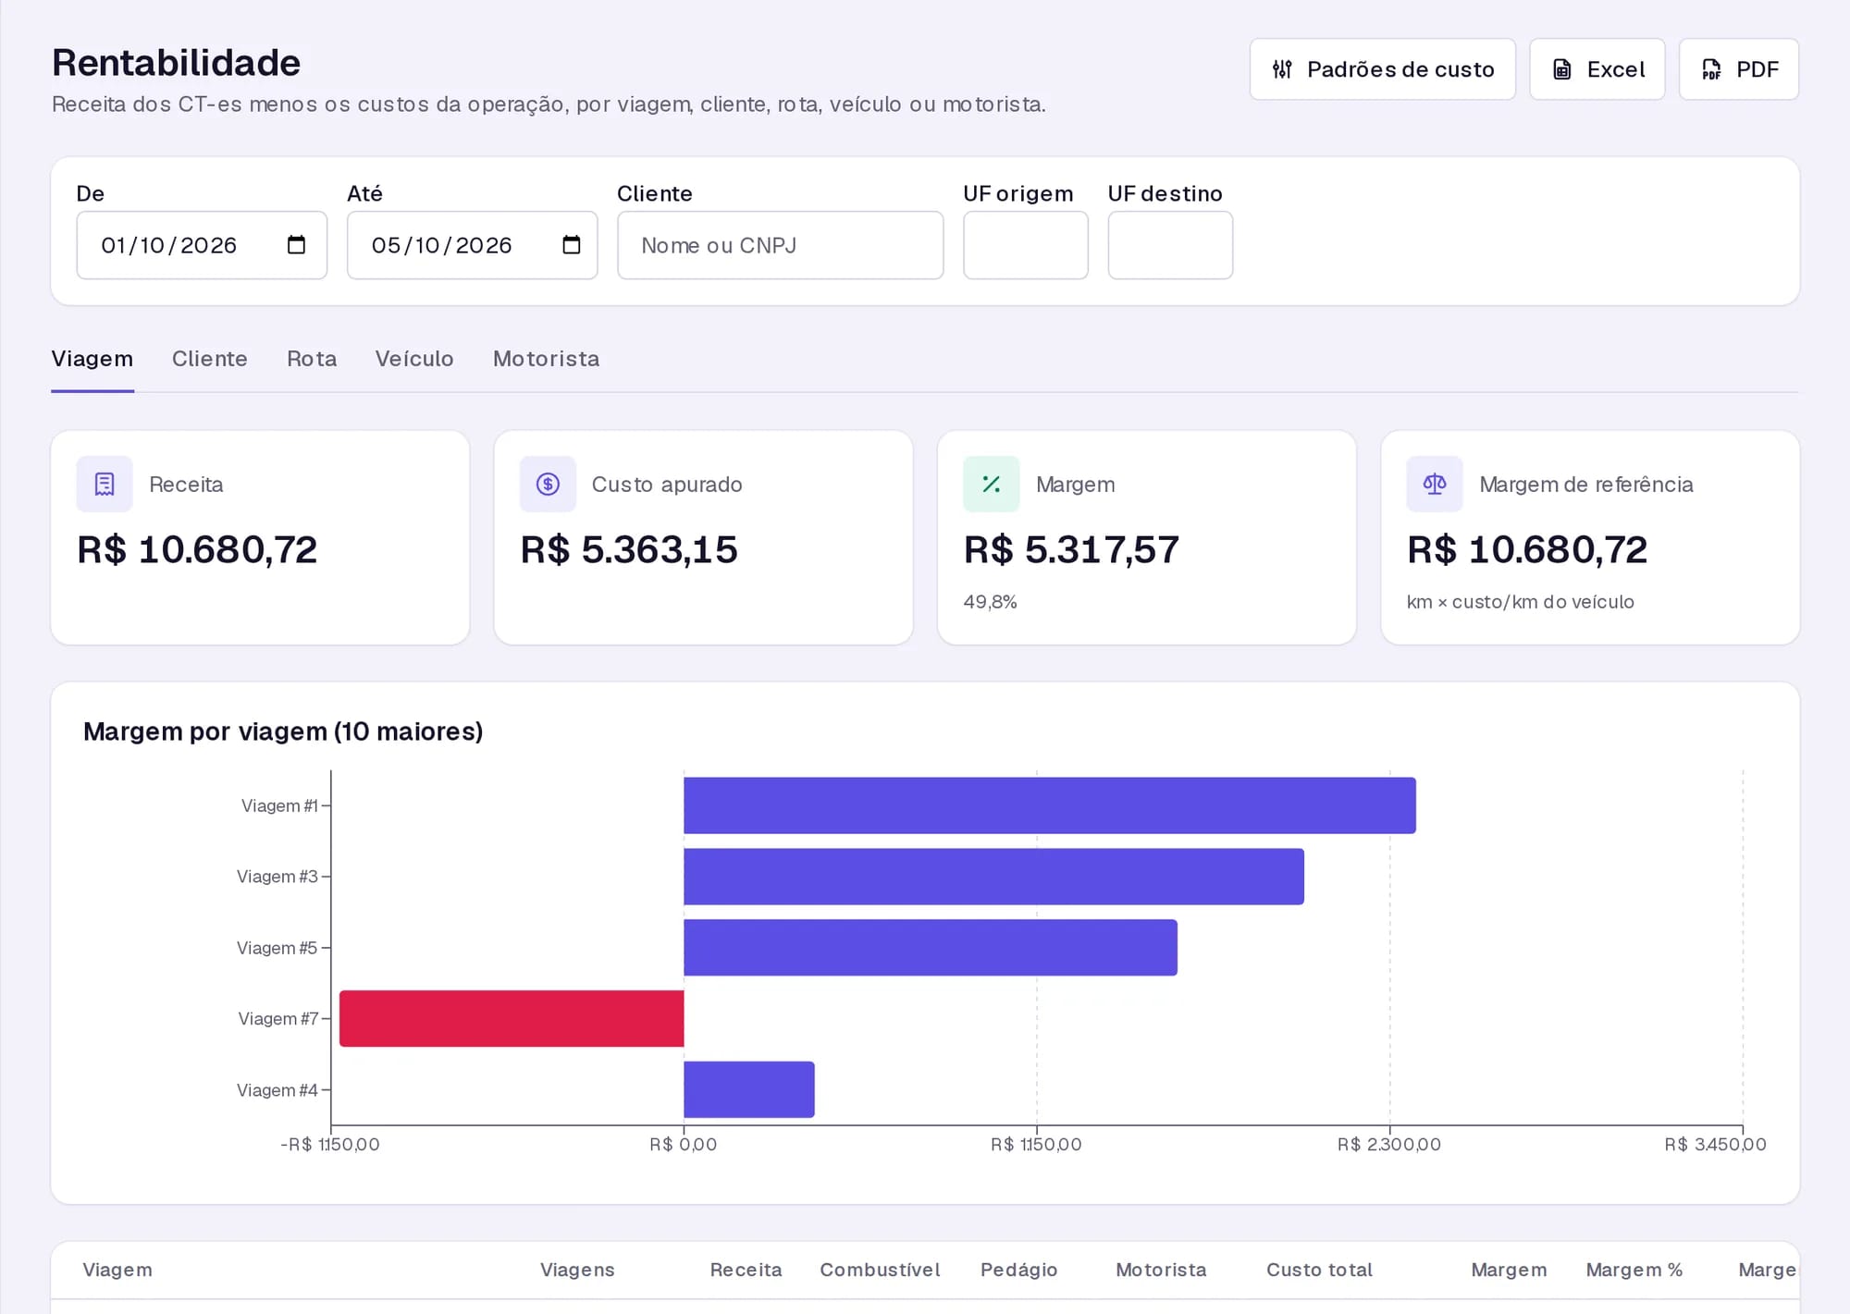This screenshot has height=1314, width=1850.
Task: Click the UF origem input
Action: [1026, 245]
